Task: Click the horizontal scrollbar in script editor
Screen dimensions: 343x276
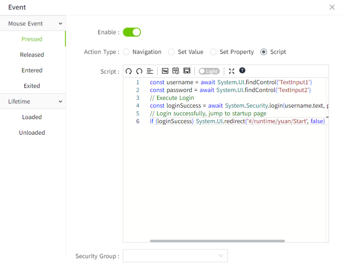Action: click(217, 241)
